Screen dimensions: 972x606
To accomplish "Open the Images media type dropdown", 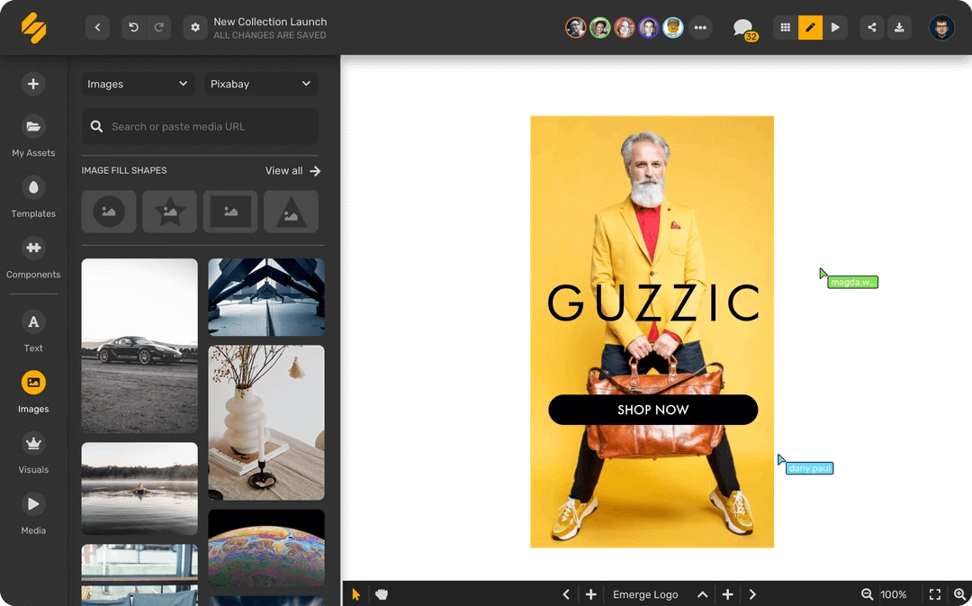I will (137, 83).
